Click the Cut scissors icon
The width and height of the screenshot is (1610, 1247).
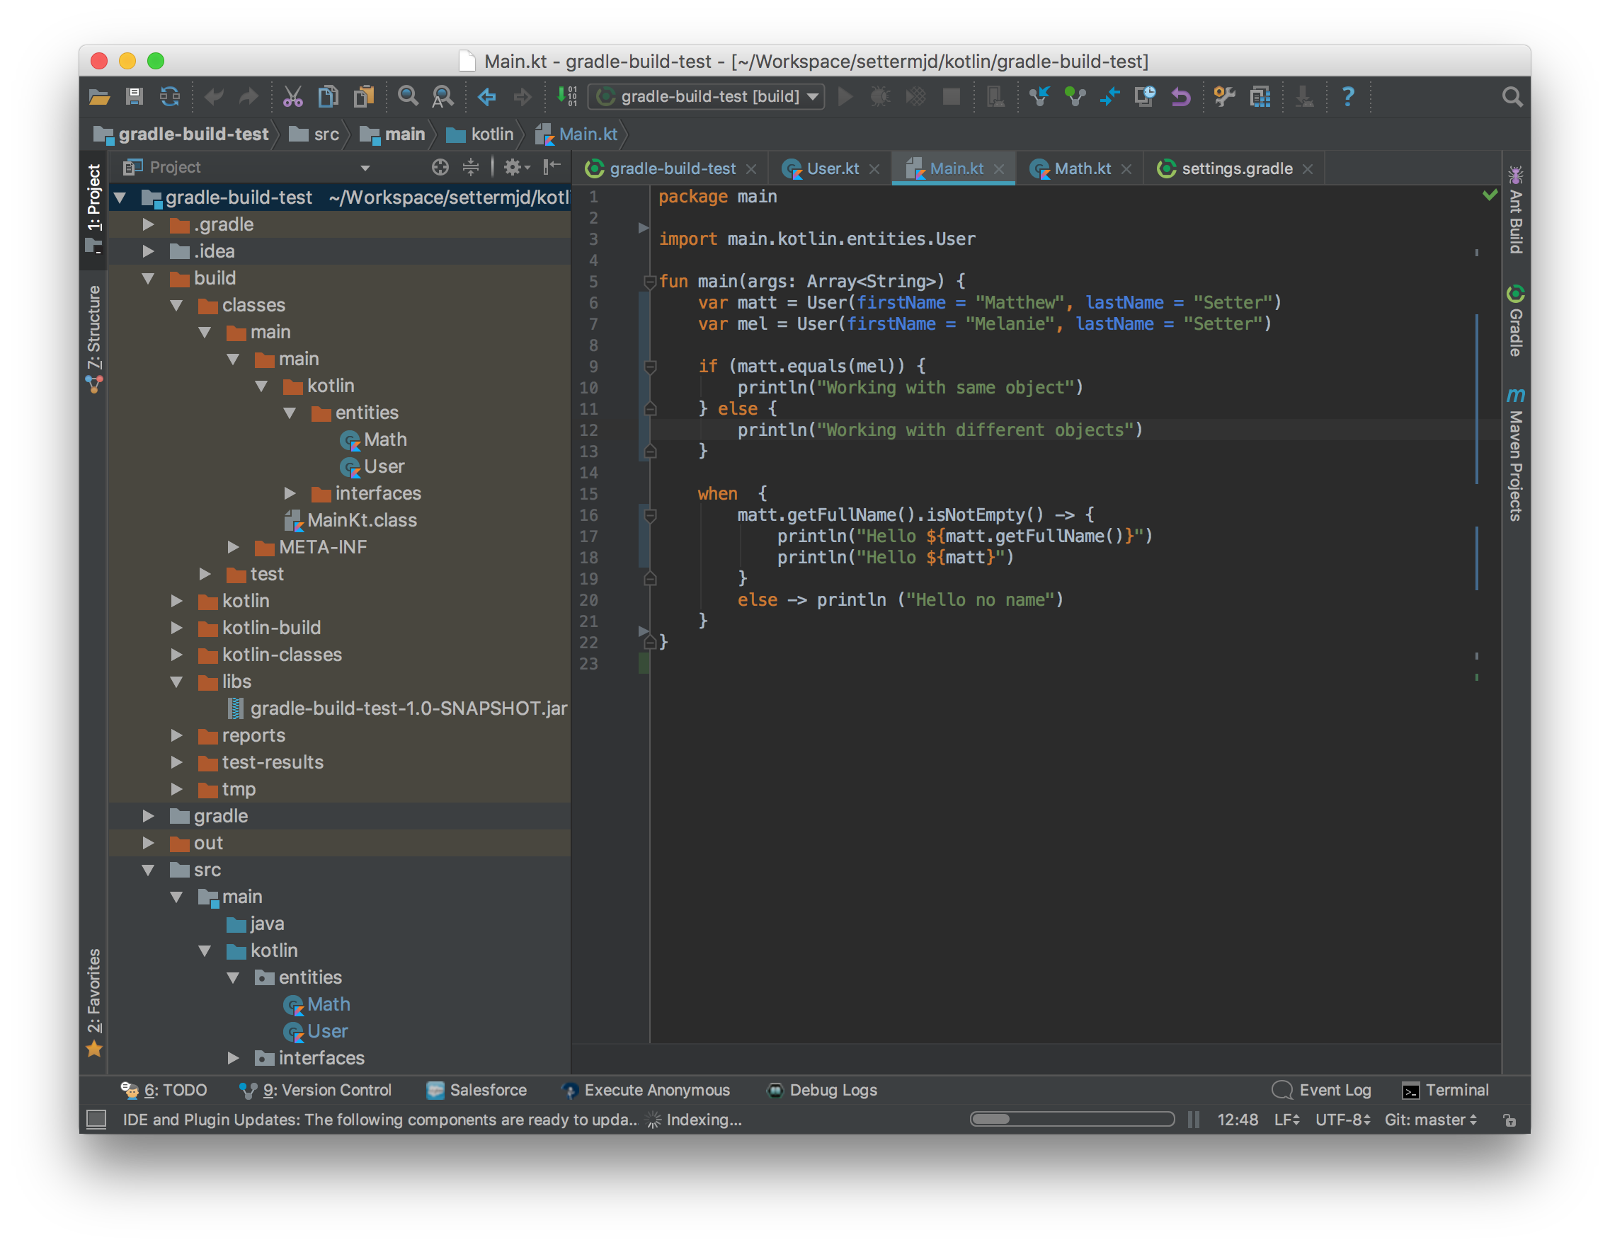[x=292, y=96]
